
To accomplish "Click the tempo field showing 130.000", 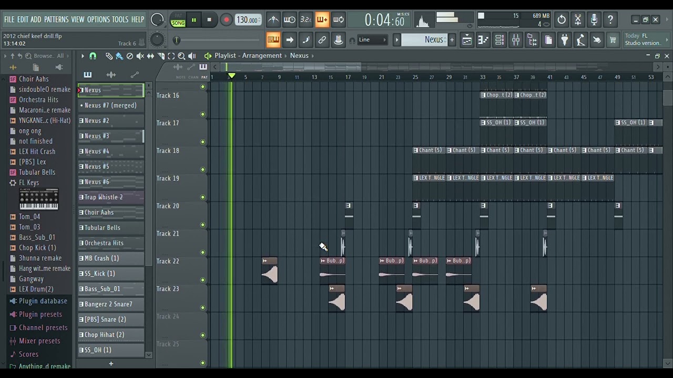I will [x=247, y=20].
